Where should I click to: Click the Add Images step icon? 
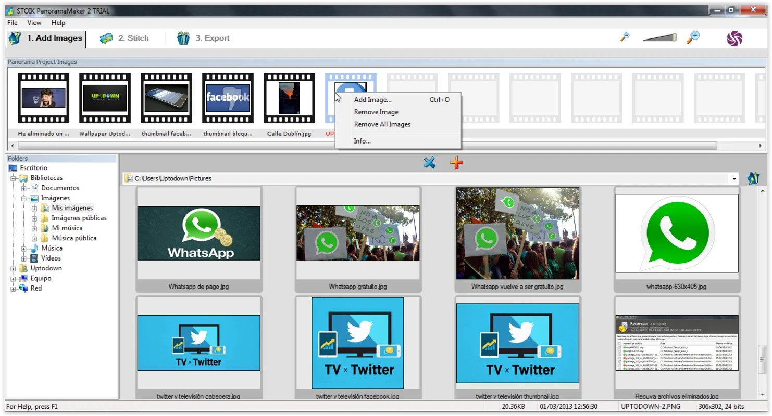tap(15, 38)
